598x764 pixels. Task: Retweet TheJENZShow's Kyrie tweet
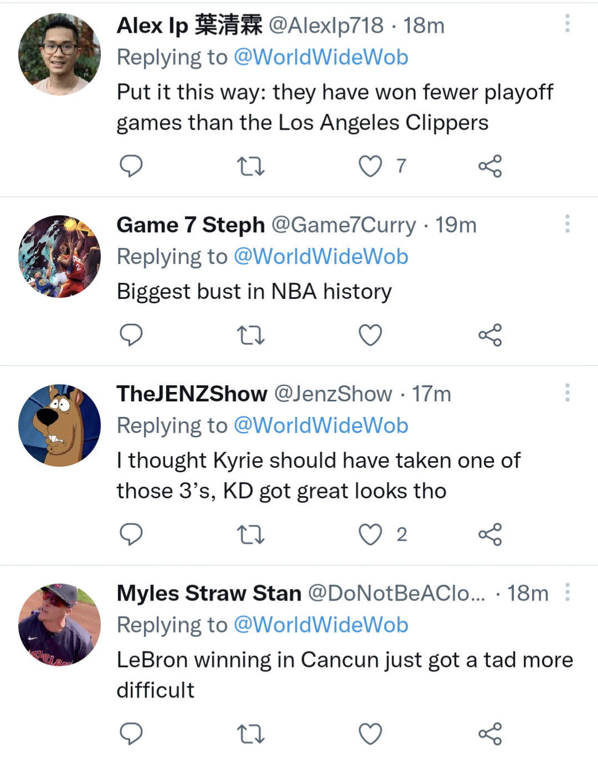[x=251, y=534]
